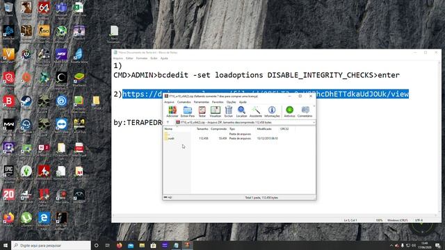445x250 pixels.
Task: Click the Comentário toolbar icon
Action: (x=305, y=111)
